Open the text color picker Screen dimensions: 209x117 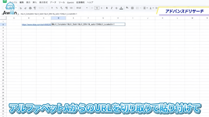pos(121,8)
